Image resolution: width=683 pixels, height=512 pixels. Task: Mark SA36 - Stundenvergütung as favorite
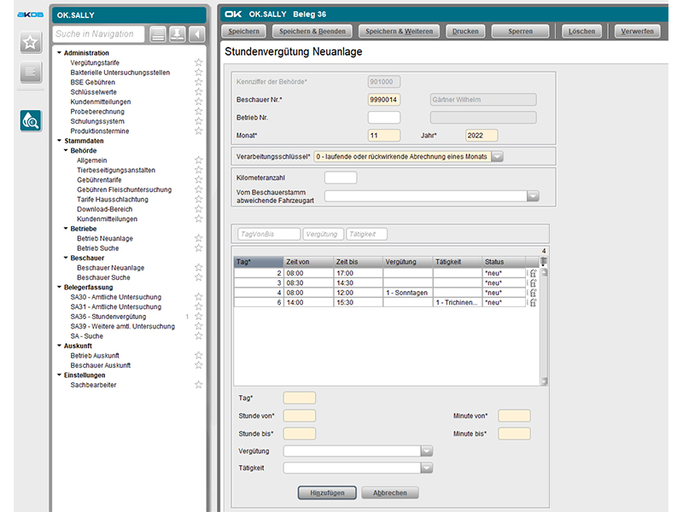[198, 317]
